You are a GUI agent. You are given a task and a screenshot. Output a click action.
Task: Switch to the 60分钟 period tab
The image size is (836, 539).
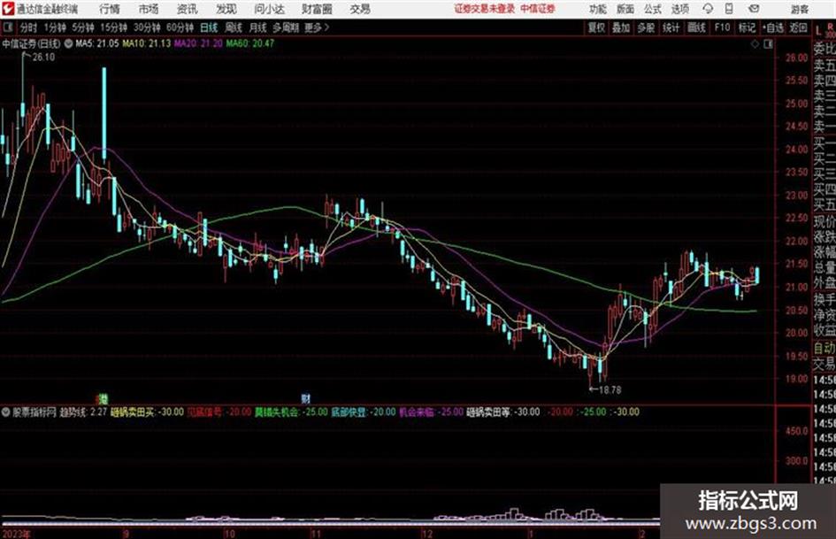point(180,27)
